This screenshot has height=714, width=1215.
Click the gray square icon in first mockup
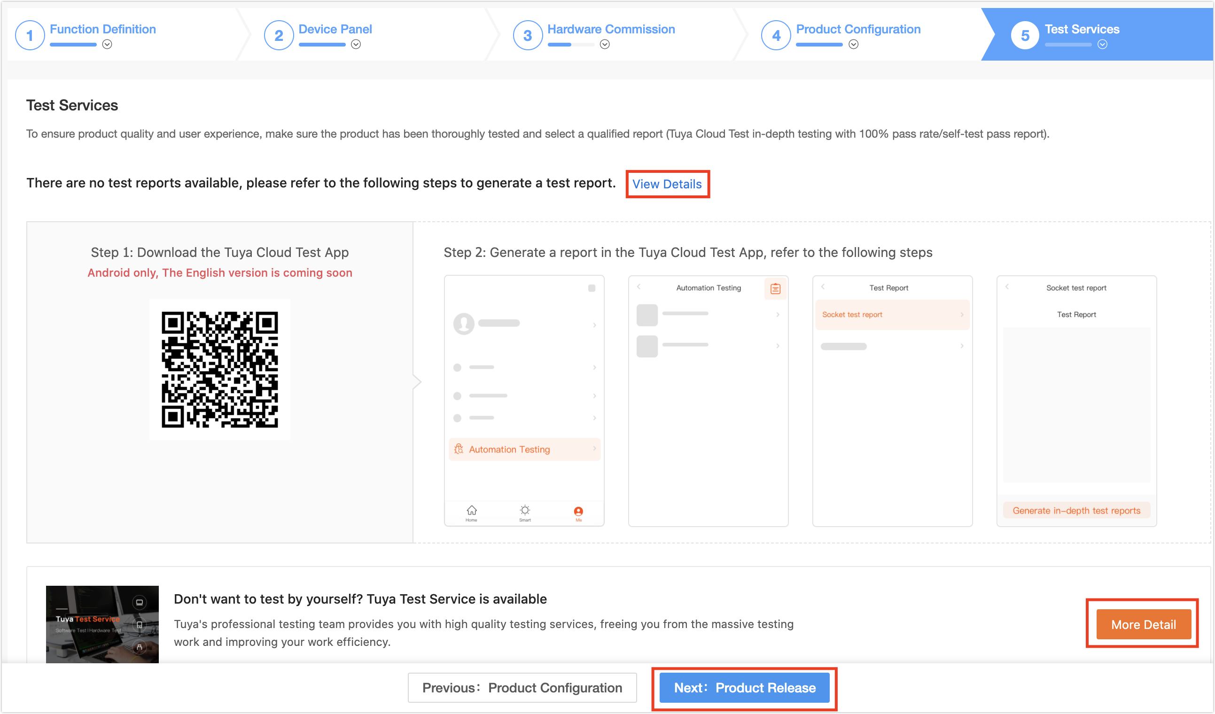(x=592, y=288)
